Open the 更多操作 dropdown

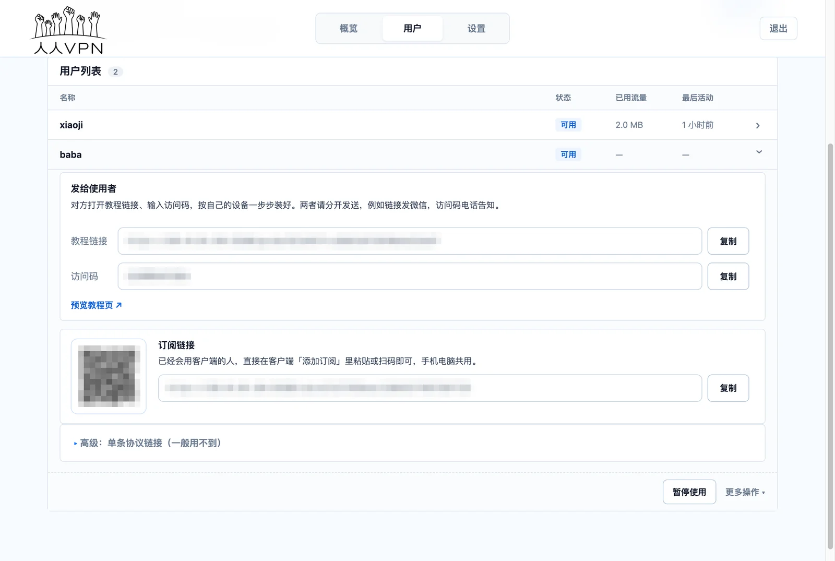click(x=745, y=492)
